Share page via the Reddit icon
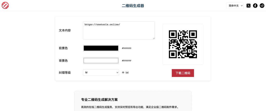Image resolution: width=266 pixels, height=111 pixels. pyautogui.click(x=262, y=6)
